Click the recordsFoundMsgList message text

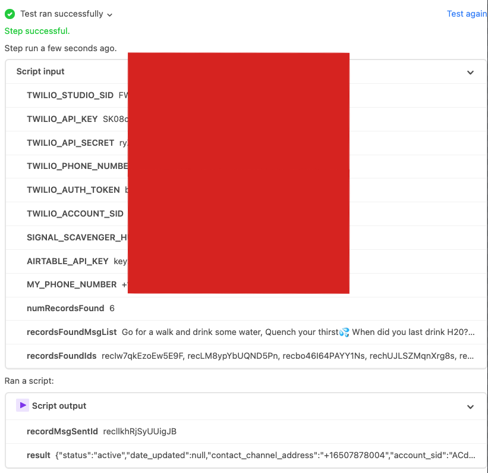tap(298, 332)
